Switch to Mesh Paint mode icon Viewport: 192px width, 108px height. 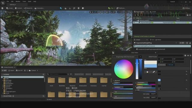74,8
